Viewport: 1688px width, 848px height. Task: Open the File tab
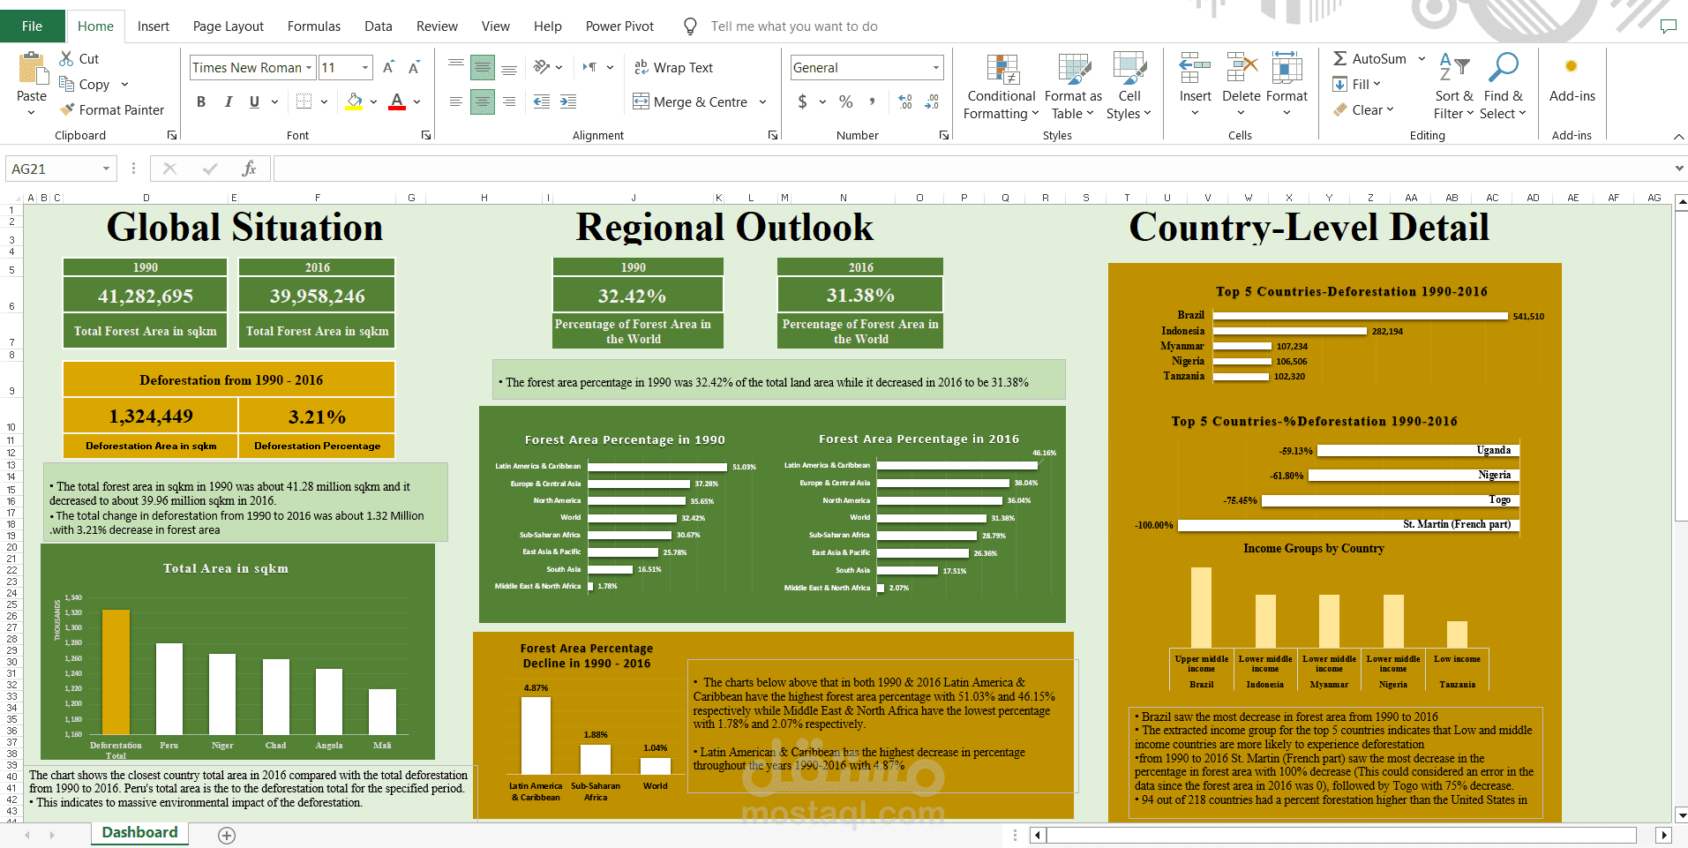(x=32, y=26)
